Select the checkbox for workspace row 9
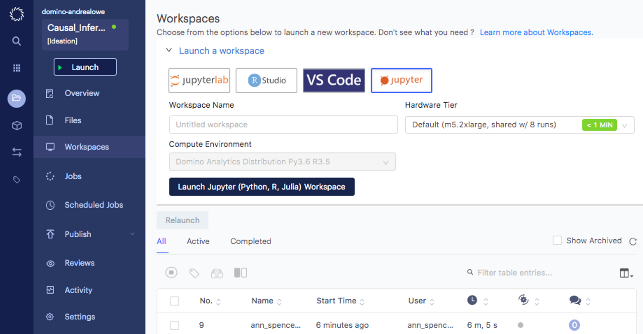 tap(174, 325)
